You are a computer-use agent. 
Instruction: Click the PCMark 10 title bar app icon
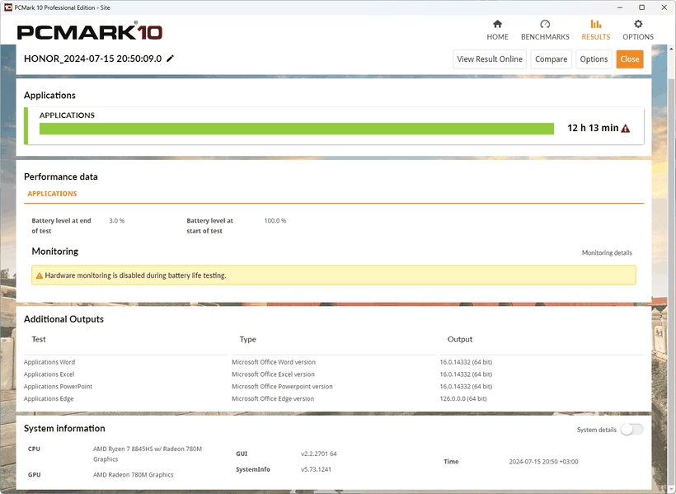coord(7,7)
